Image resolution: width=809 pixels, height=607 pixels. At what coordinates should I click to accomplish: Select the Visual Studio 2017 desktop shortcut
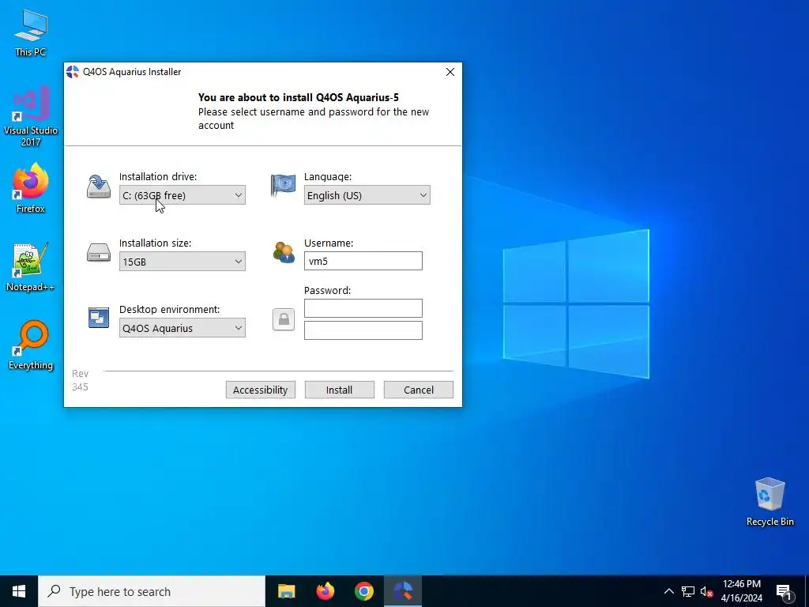click(x=31, y=117)
